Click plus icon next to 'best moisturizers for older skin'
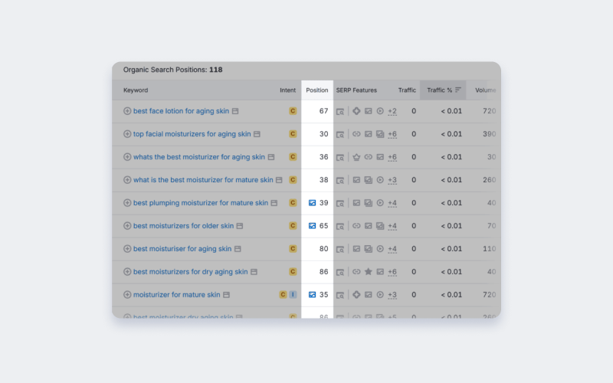 (x=127, y=226)
